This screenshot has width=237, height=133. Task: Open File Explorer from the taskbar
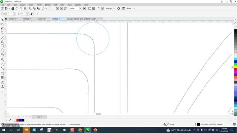[x=26, y=130]
